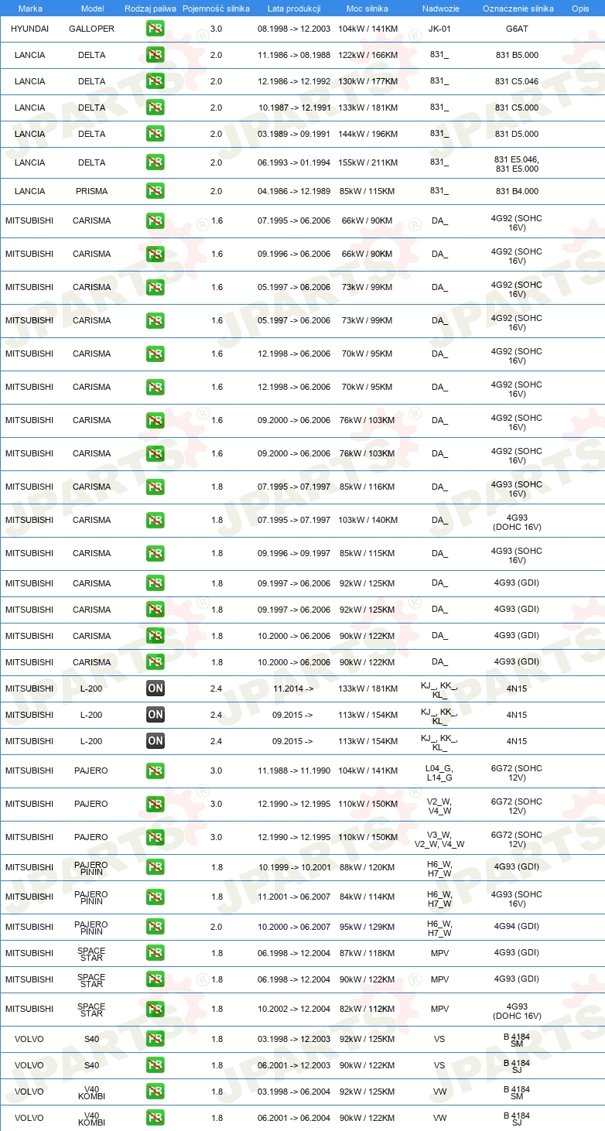Click the fuel icon for the Lancia Delta 130kW row
This screenshot has width=605, height=1131.
[156, 81]
